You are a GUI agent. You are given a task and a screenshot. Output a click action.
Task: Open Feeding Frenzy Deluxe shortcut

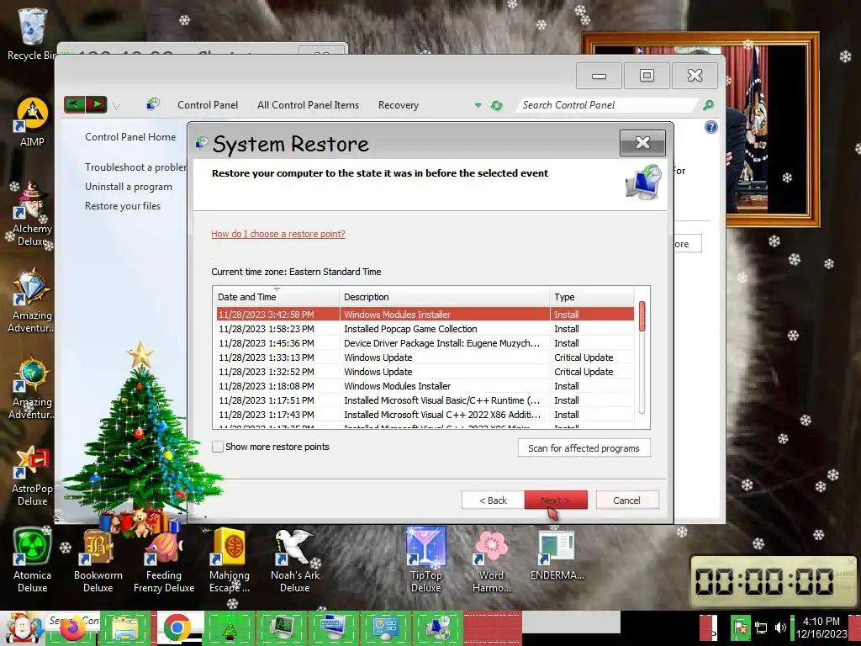click(164, 561)
